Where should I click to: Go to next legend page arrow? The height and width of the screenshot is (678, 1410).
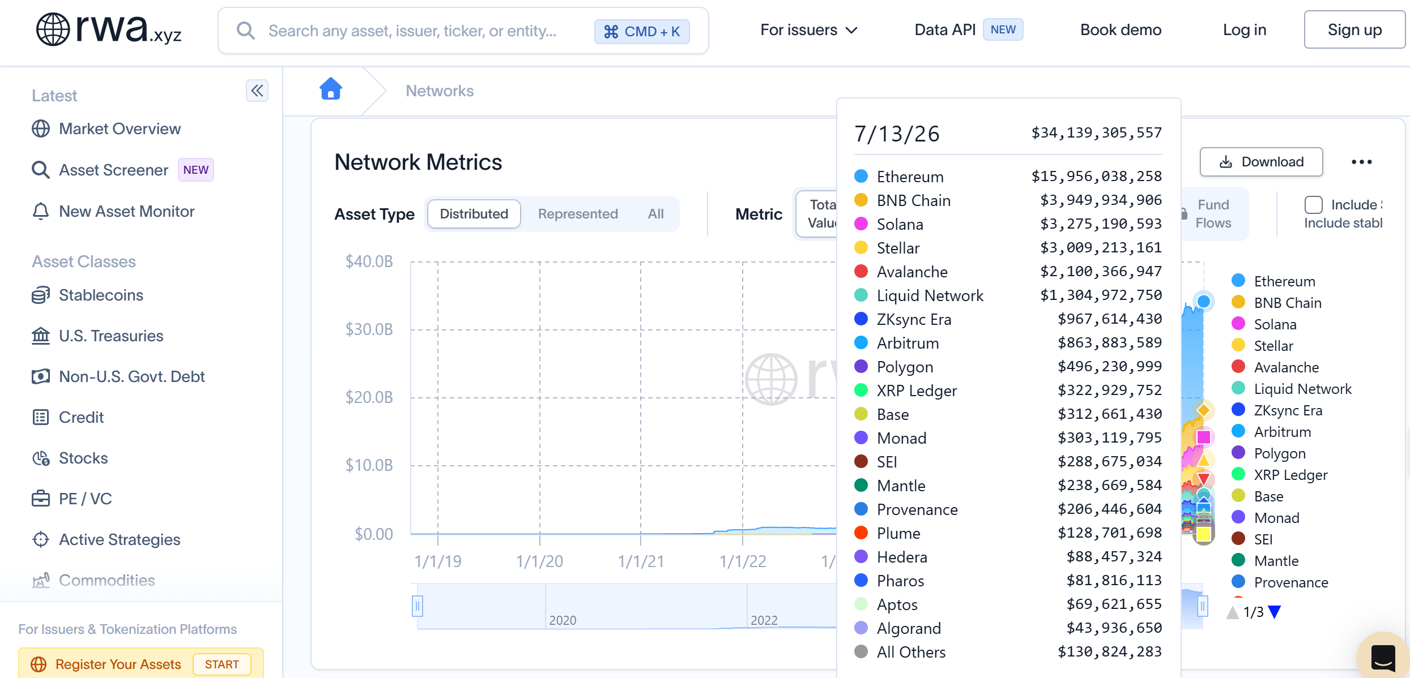[x=1275, y=612]
